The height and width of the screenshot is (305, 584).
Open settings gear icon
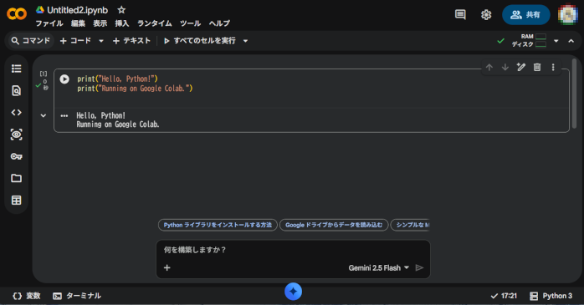pyautogui.click(x=486, y=15)
